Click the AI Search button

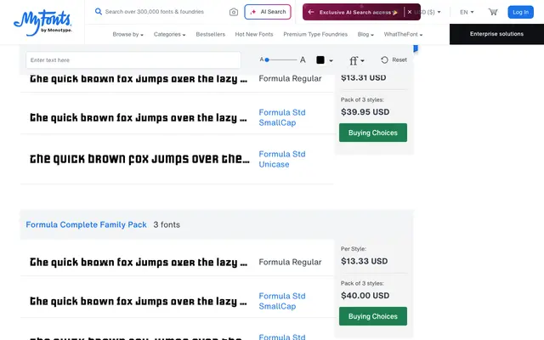[268, 12]
